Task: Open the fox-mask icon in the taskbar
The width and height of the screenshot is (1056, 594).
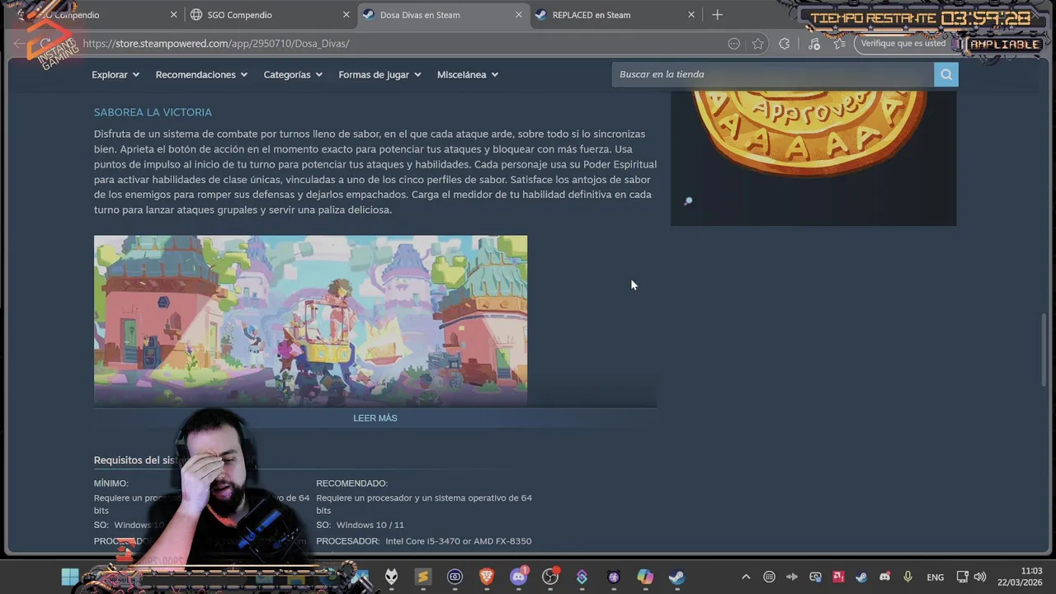Action: pyautogui.click(x=391, y=577)
